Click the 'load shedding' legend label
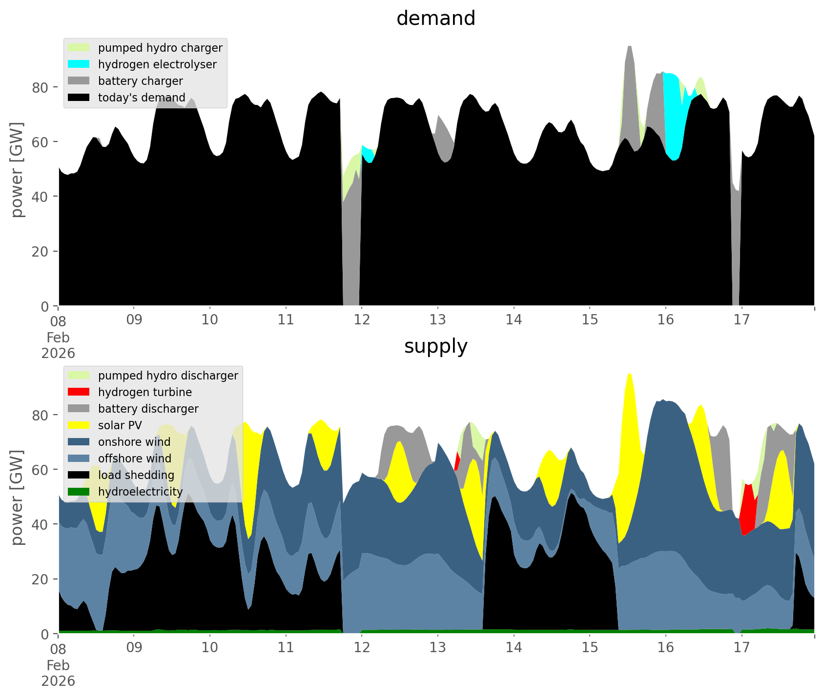This screenshot has width=824, height=698. point(136,475)
